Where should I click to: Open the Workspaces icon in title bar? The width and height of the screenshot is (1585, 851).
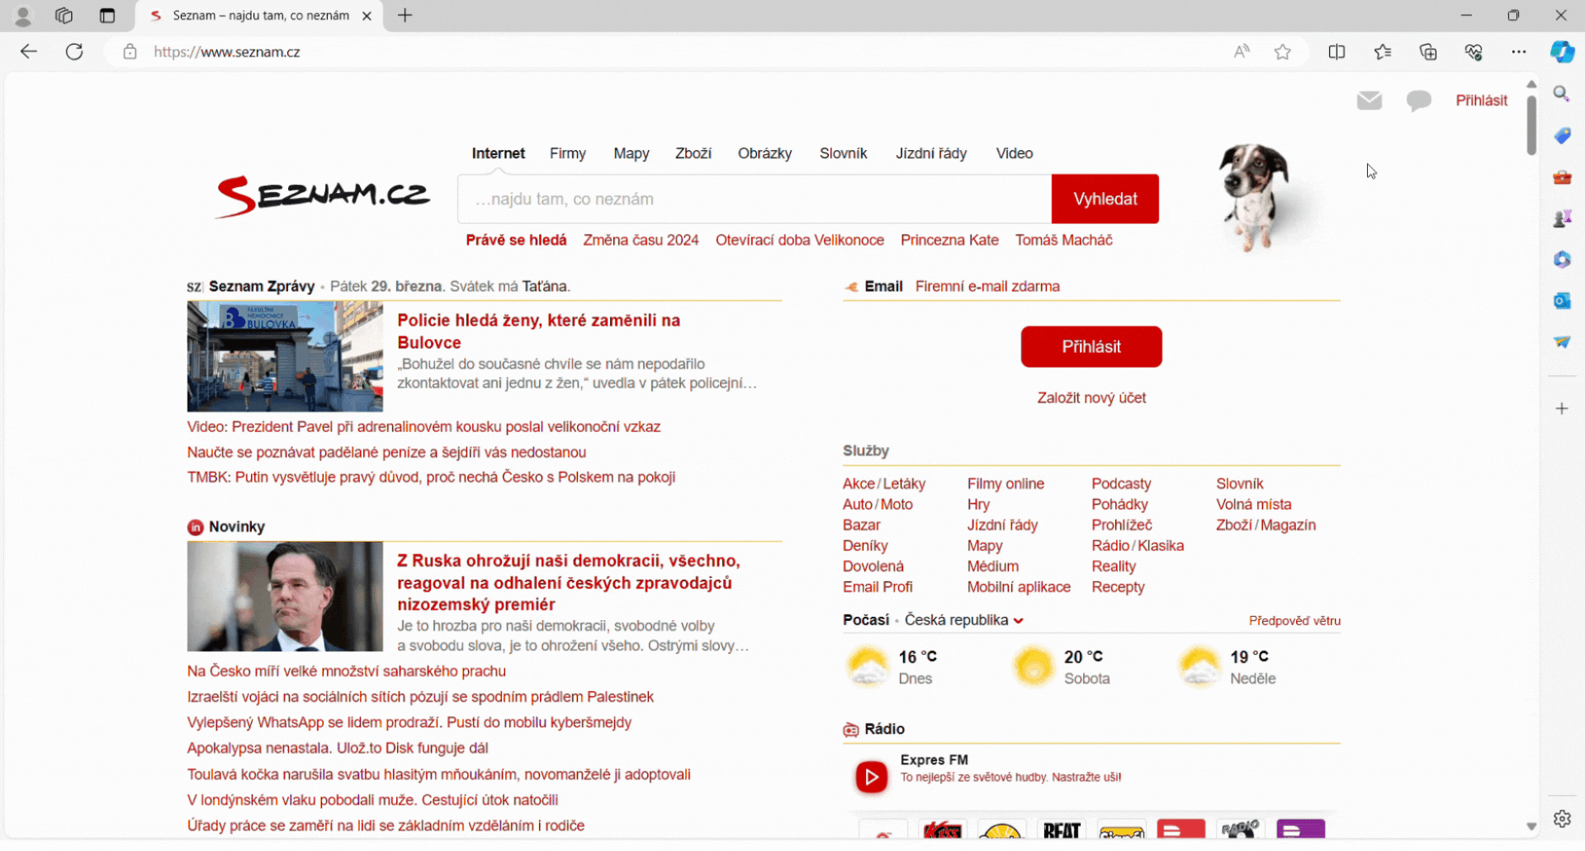tap(64, 16)
